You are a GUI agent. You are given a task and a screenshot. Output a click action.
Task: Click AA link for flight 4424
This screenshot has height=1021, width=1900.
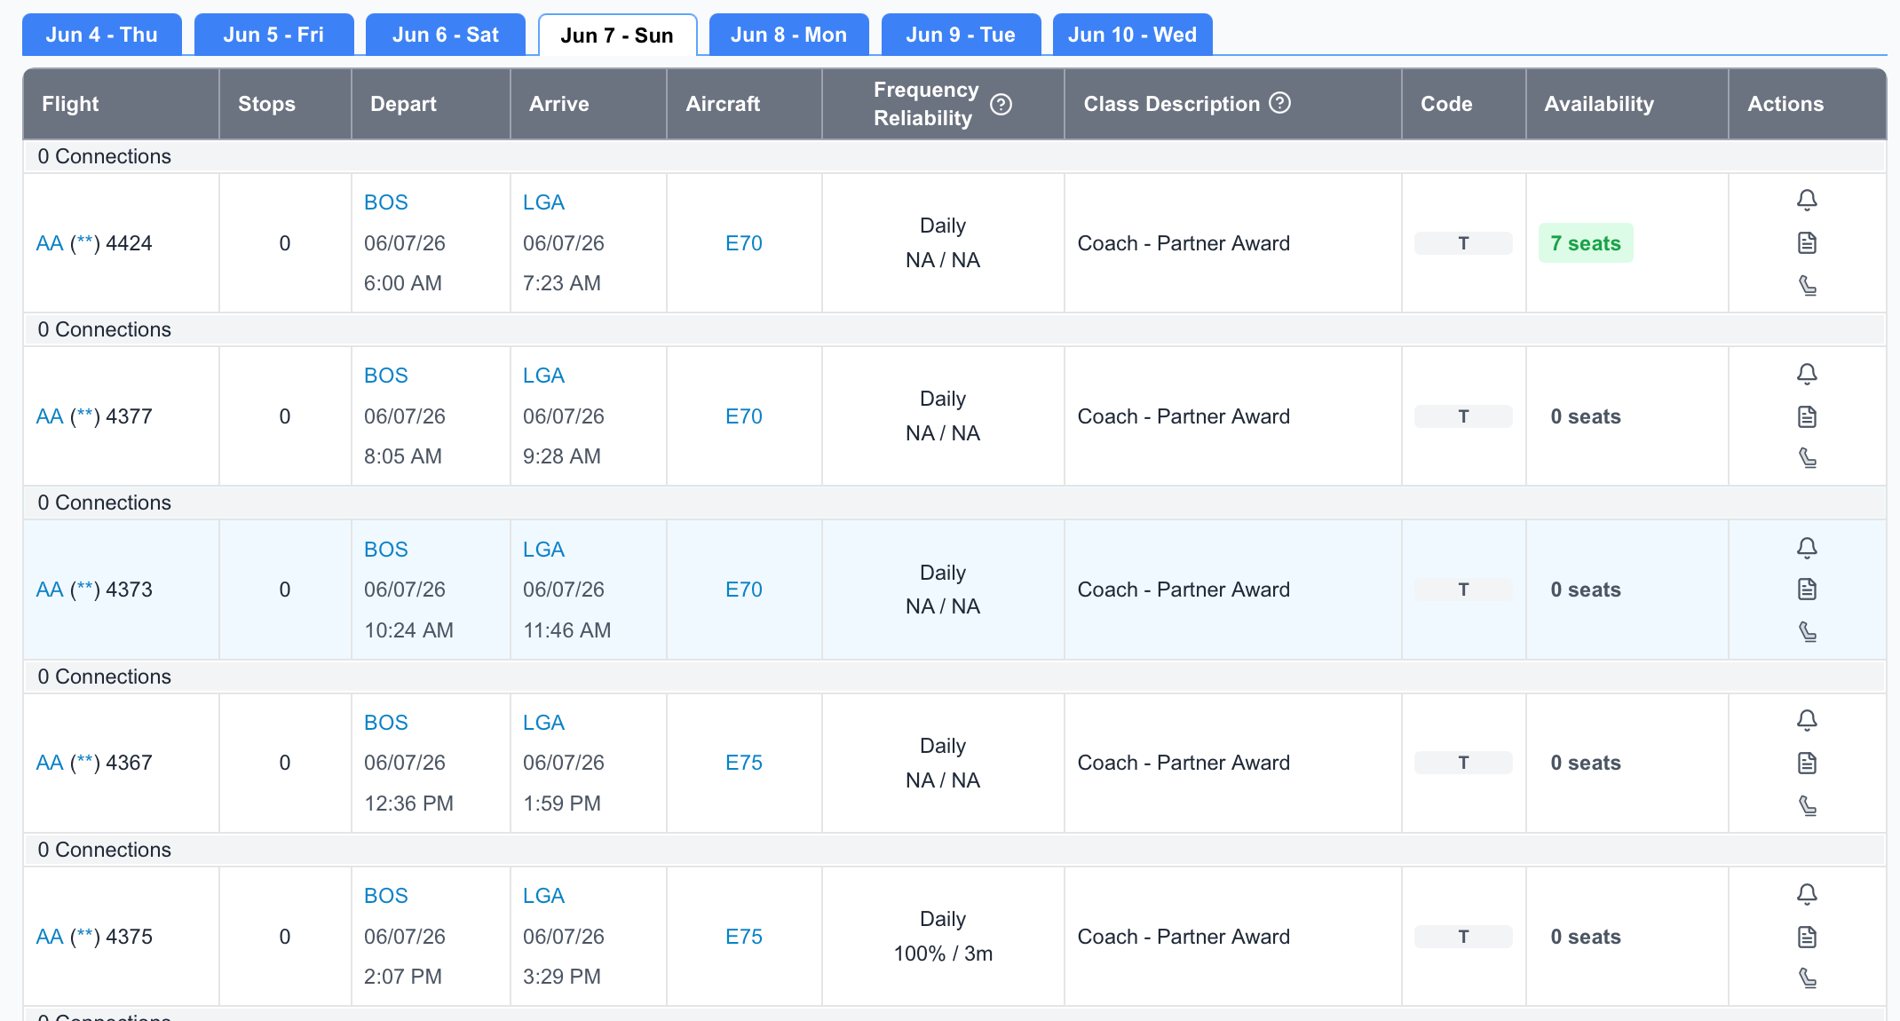pyautogui.click(x=50, y=243)
